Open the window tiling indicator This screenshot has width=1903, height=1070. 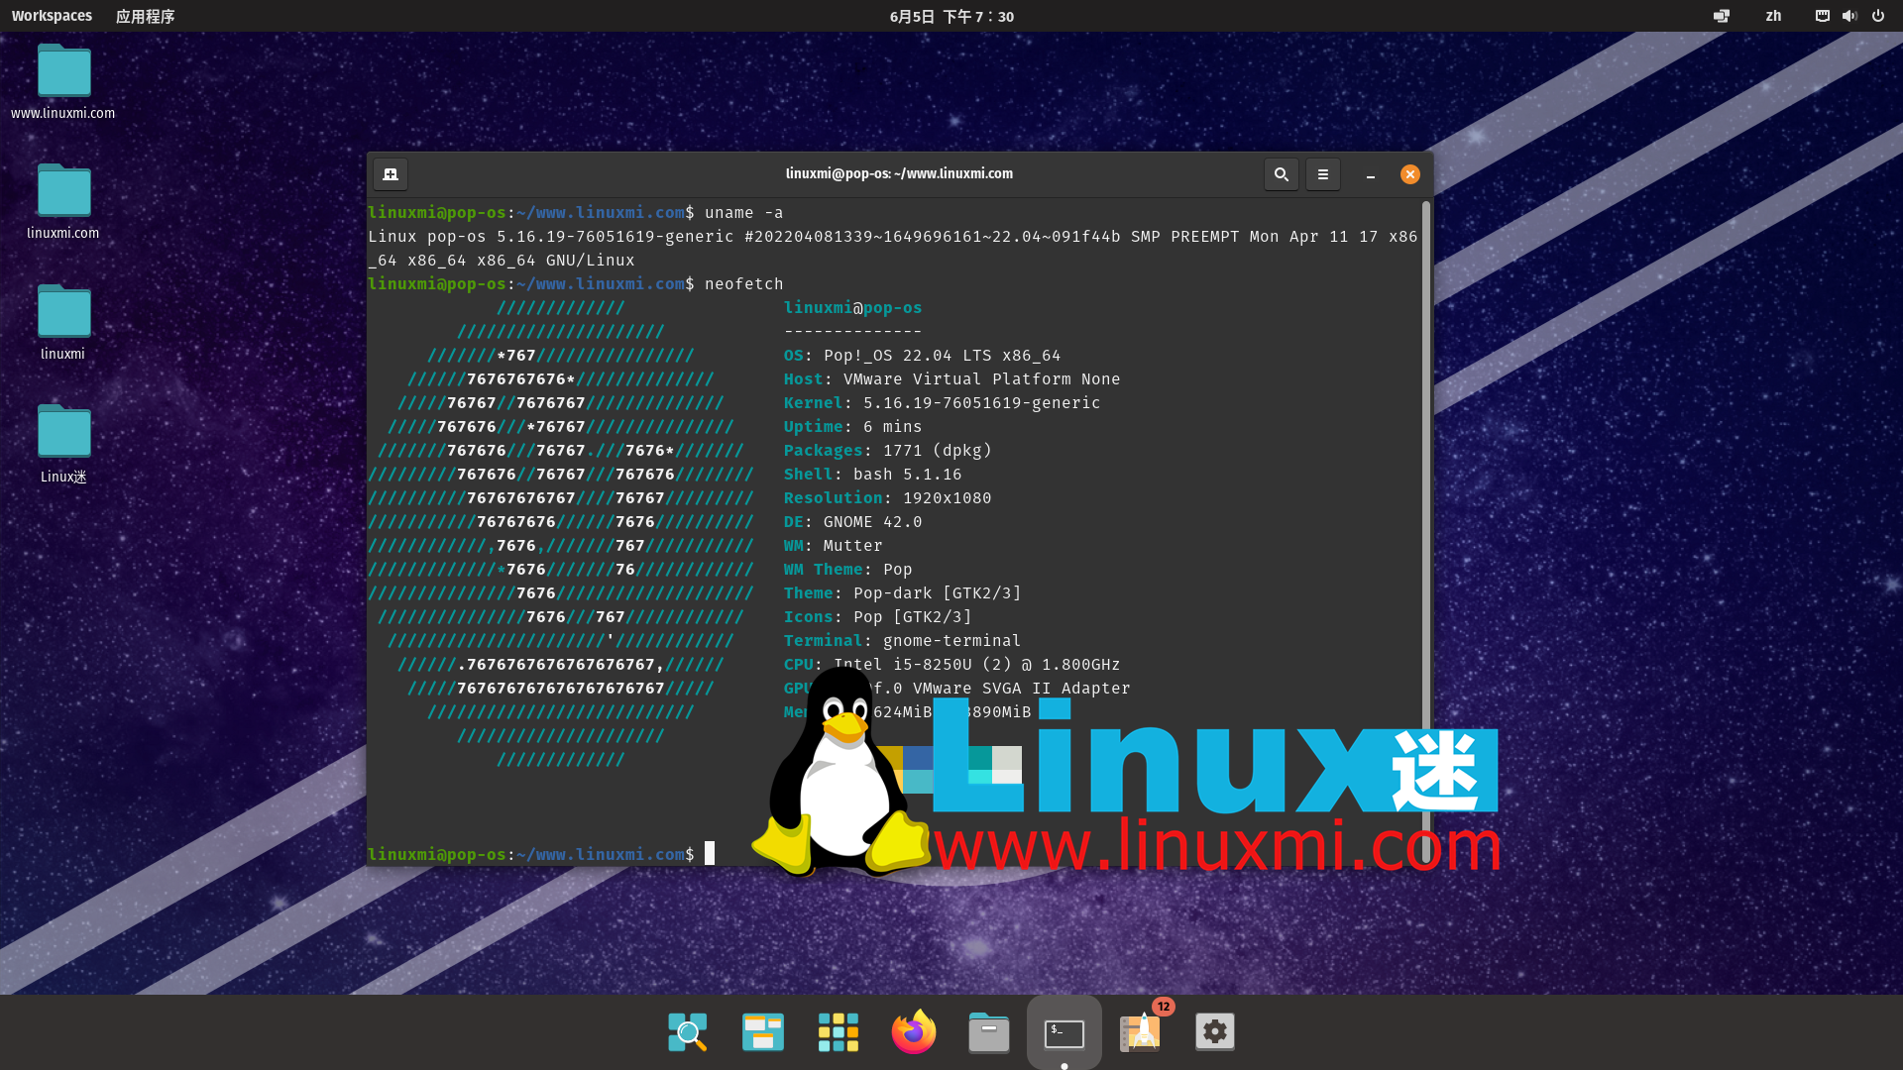click(x=1722, y=16)
